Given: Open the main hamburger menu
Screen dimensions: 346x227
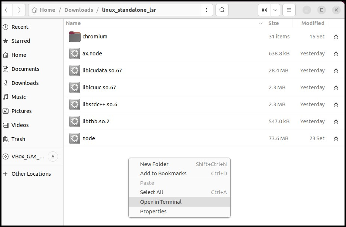Looking at the screenshot, I should pos(289,10).
